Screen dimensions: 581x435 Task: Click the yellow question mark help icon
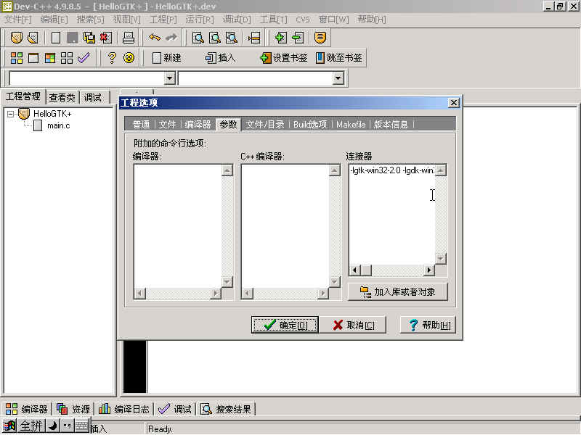(112, 58)
